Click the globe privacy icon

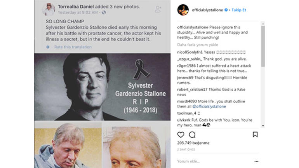click(x=104, y=12)
